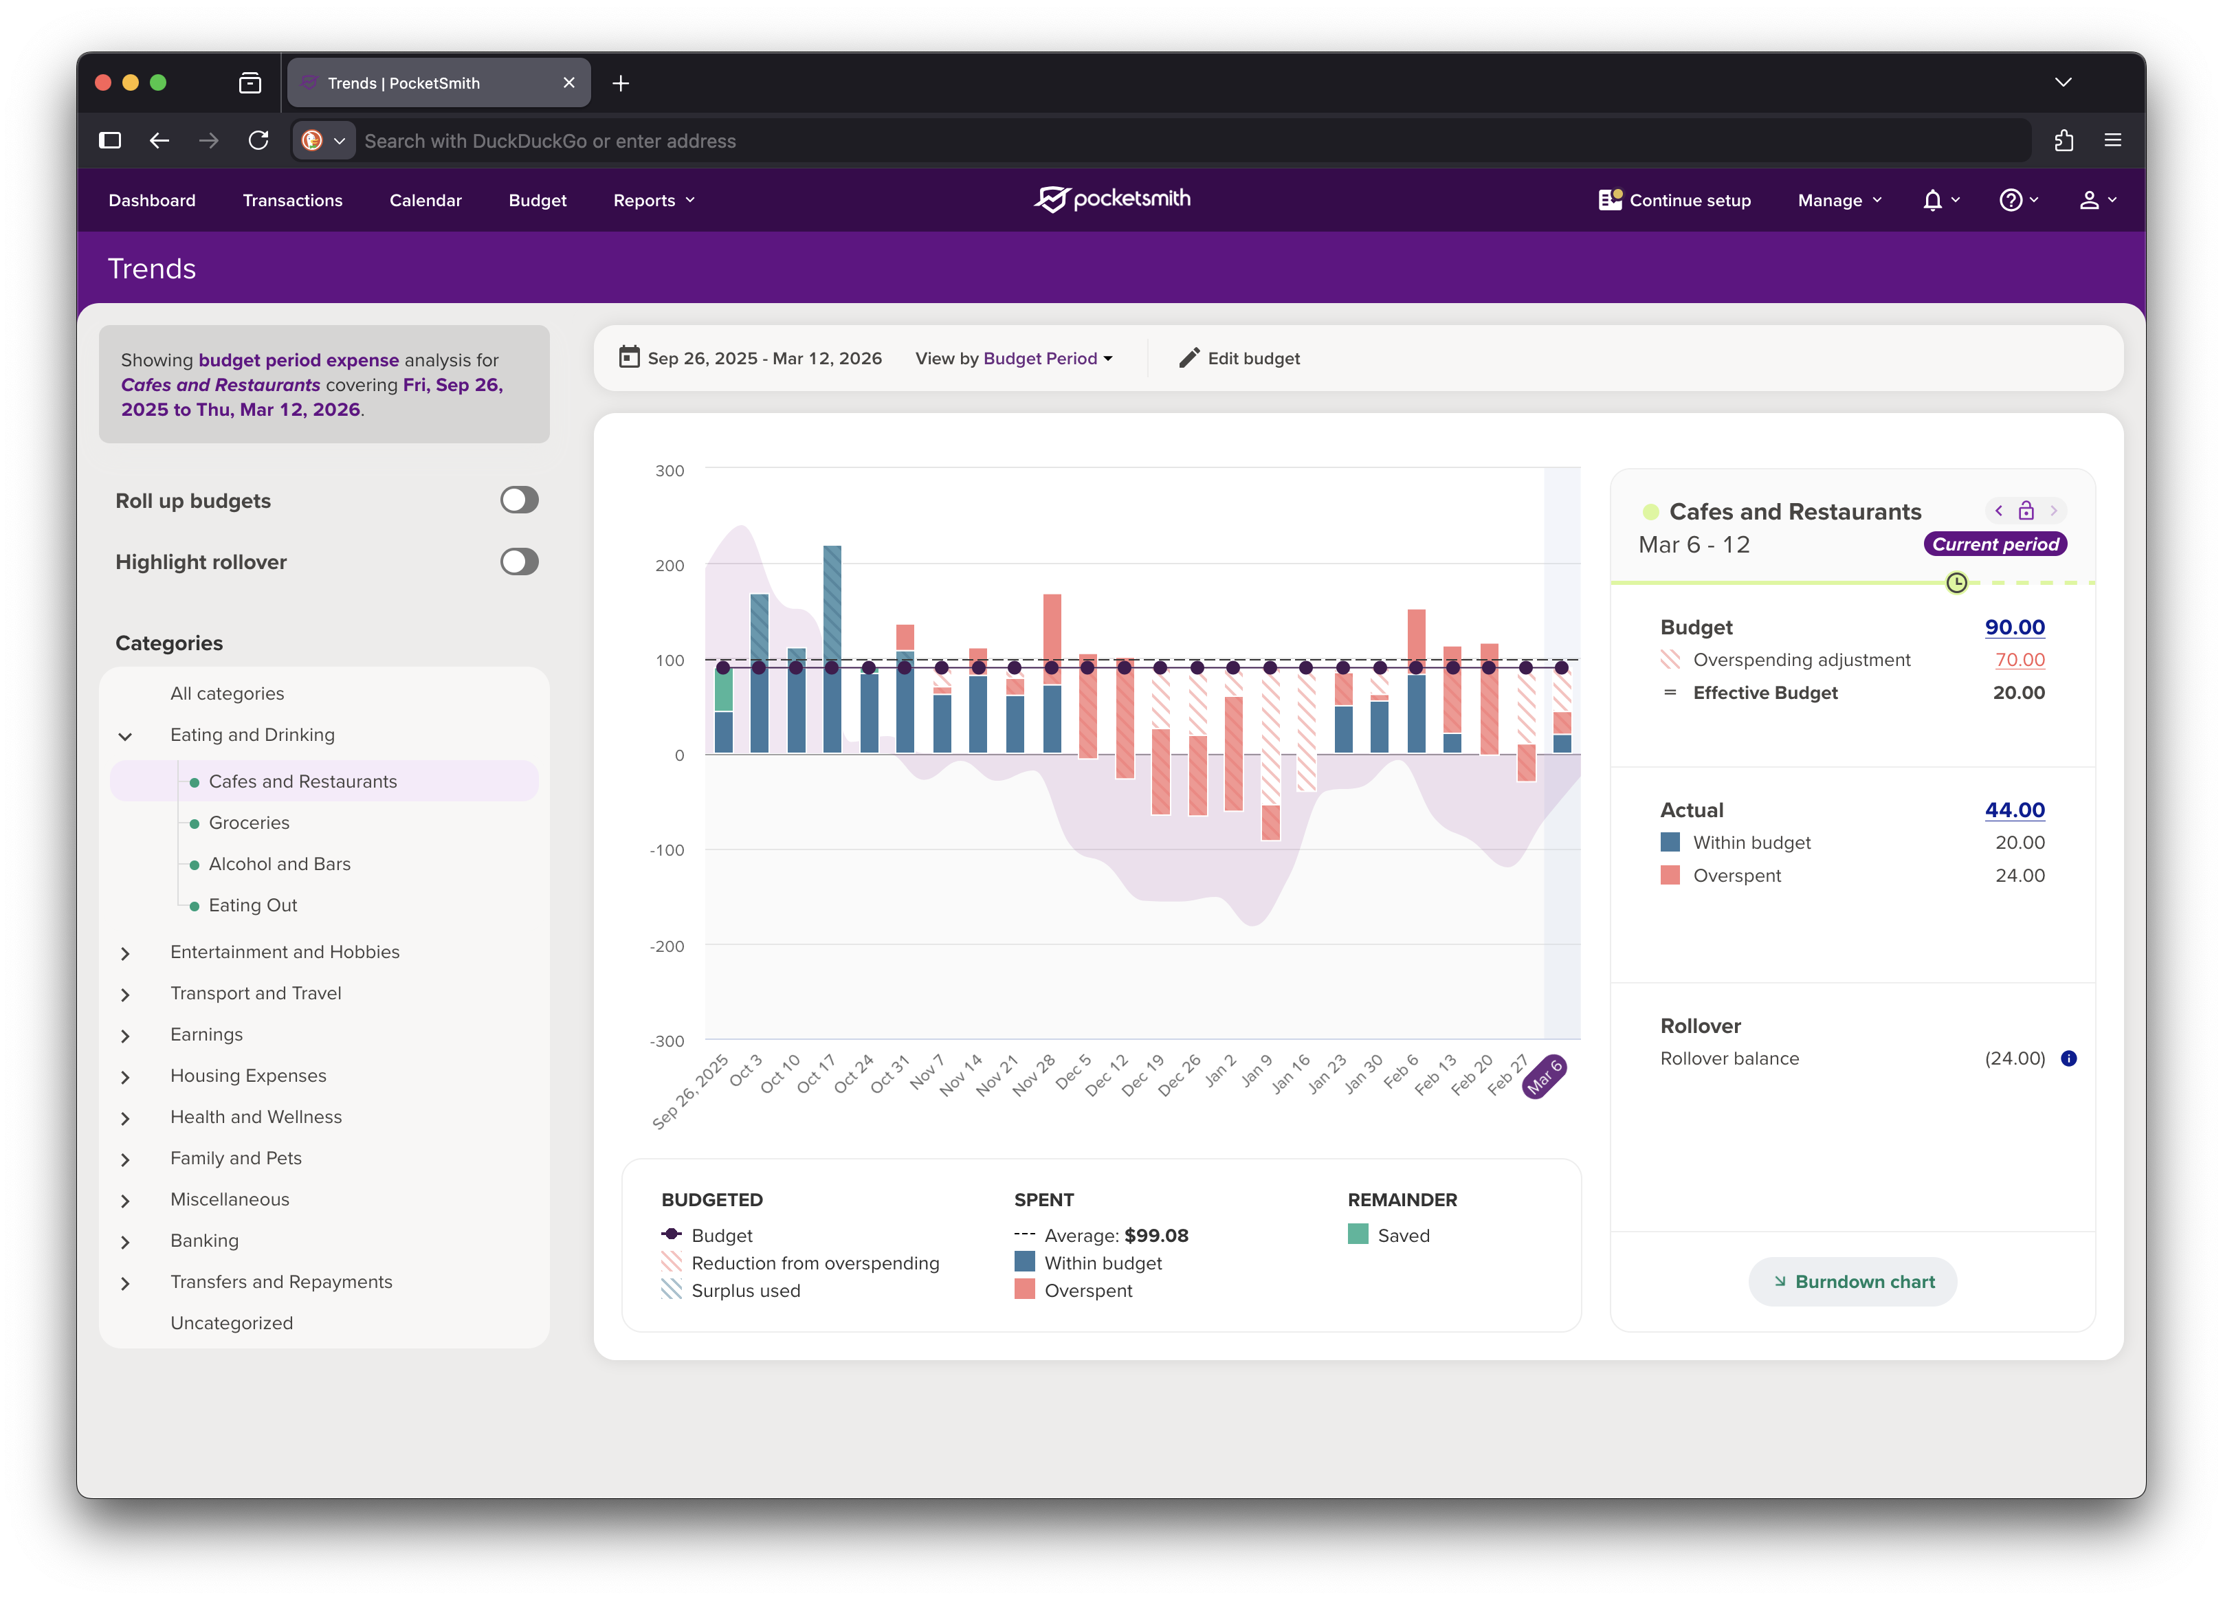
Task: Click the calendar icon next to date range
Action: pyautogui.click(x=629, y=357)
